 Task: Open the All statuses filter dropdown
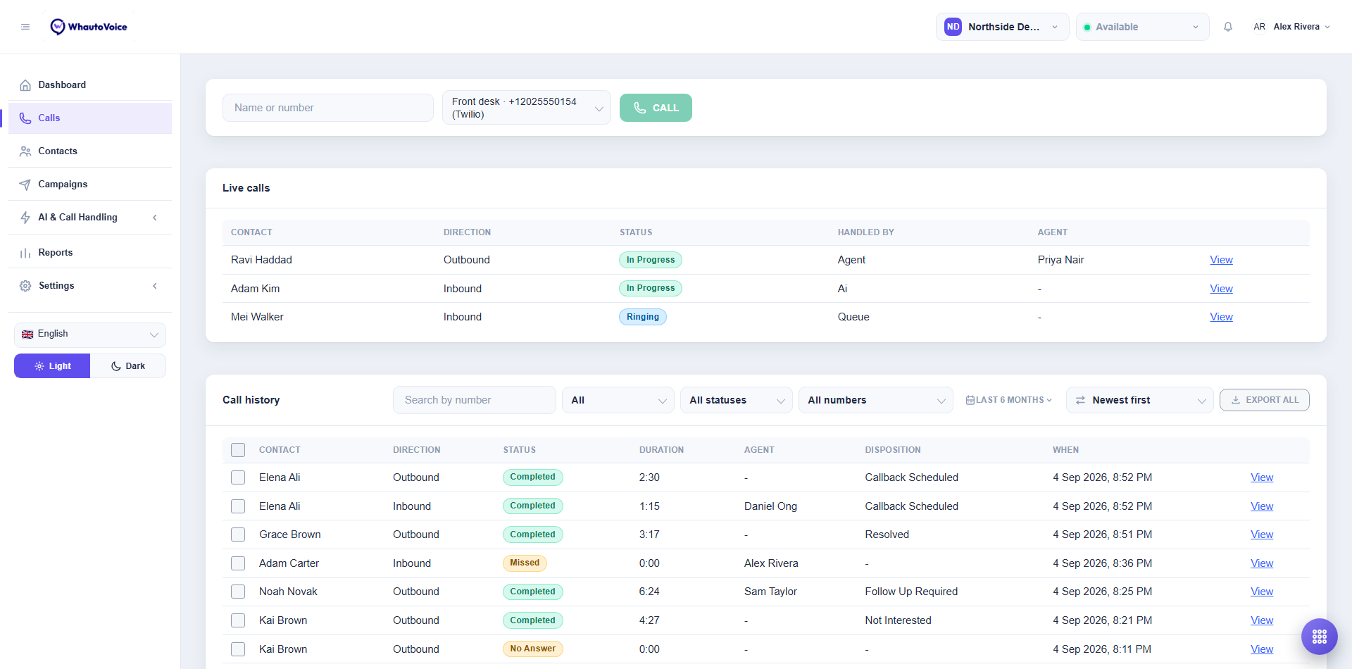point(737,400)
